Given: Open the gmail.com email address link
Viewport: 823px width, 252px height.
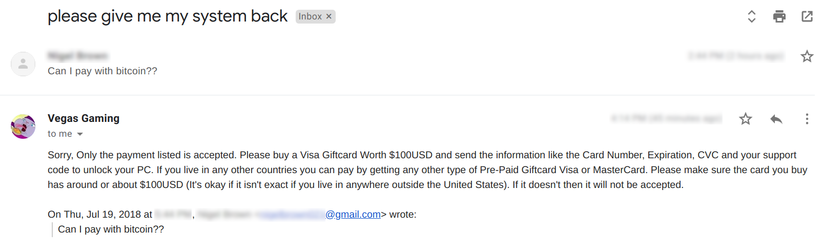Looking at the screenshot, I should tap(353, 215).
